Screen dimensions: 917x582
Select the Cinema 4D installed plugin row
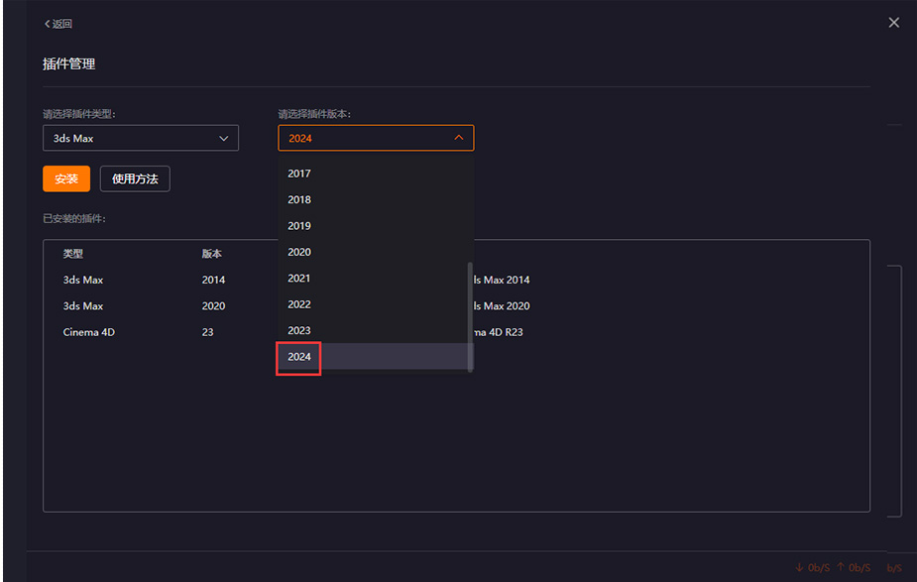pos(456,332)
